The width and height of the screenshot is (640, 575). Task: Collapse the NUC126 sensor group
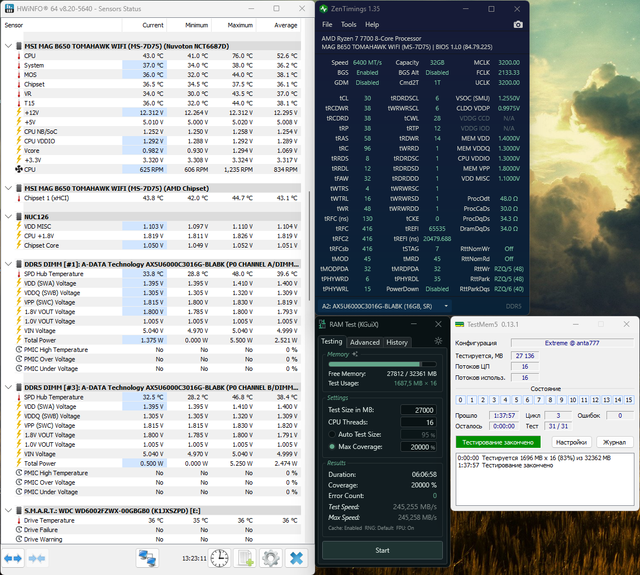point(8,217)
